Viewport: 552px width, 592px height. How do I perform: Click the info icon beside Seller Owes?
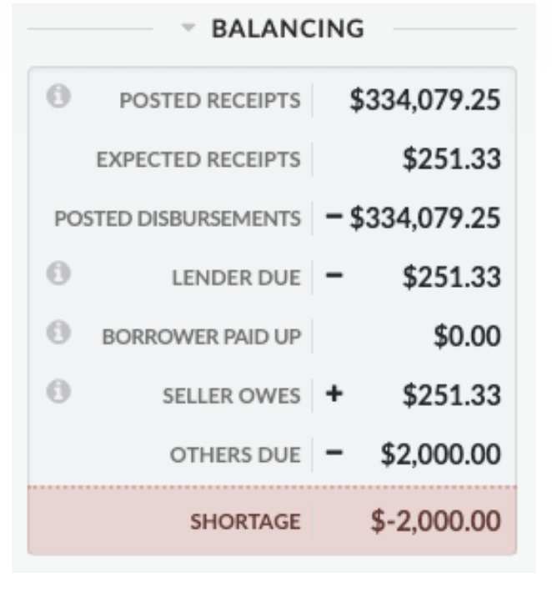coord(57,391)
